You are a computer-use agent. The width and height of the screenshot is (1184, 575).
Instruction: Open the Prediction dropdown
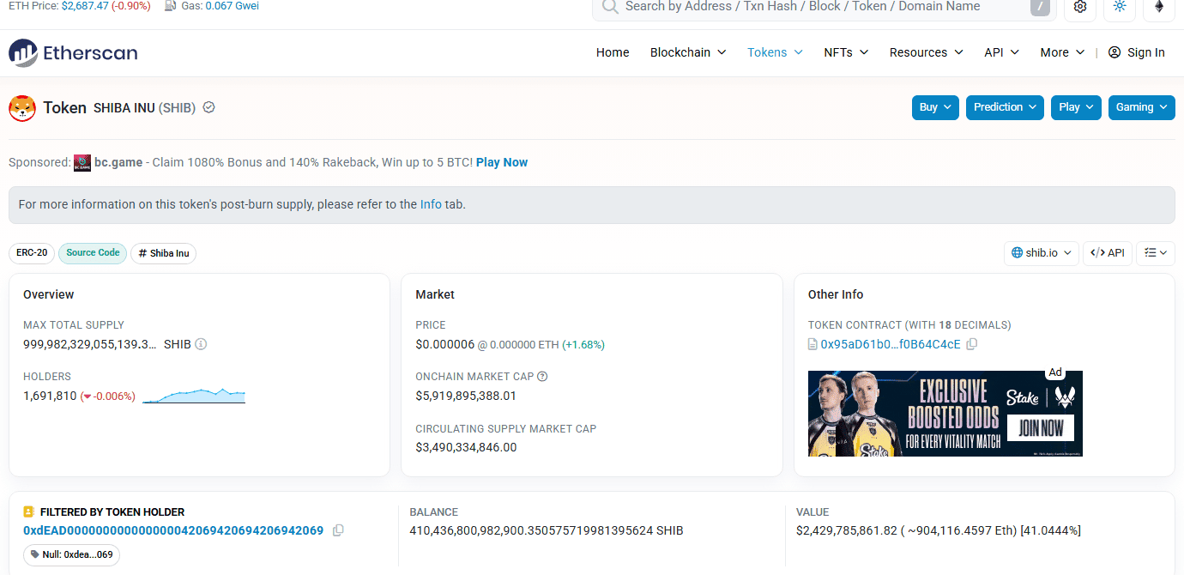[1005, 107]
